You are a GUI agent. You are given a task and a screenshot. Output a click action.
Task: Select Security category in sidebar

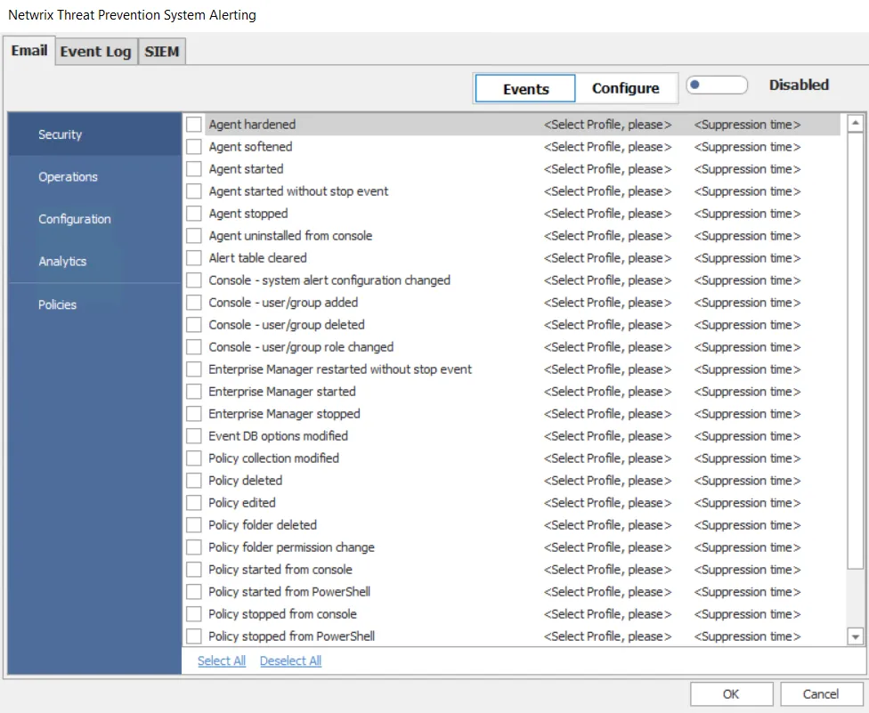tap(94, 134)
